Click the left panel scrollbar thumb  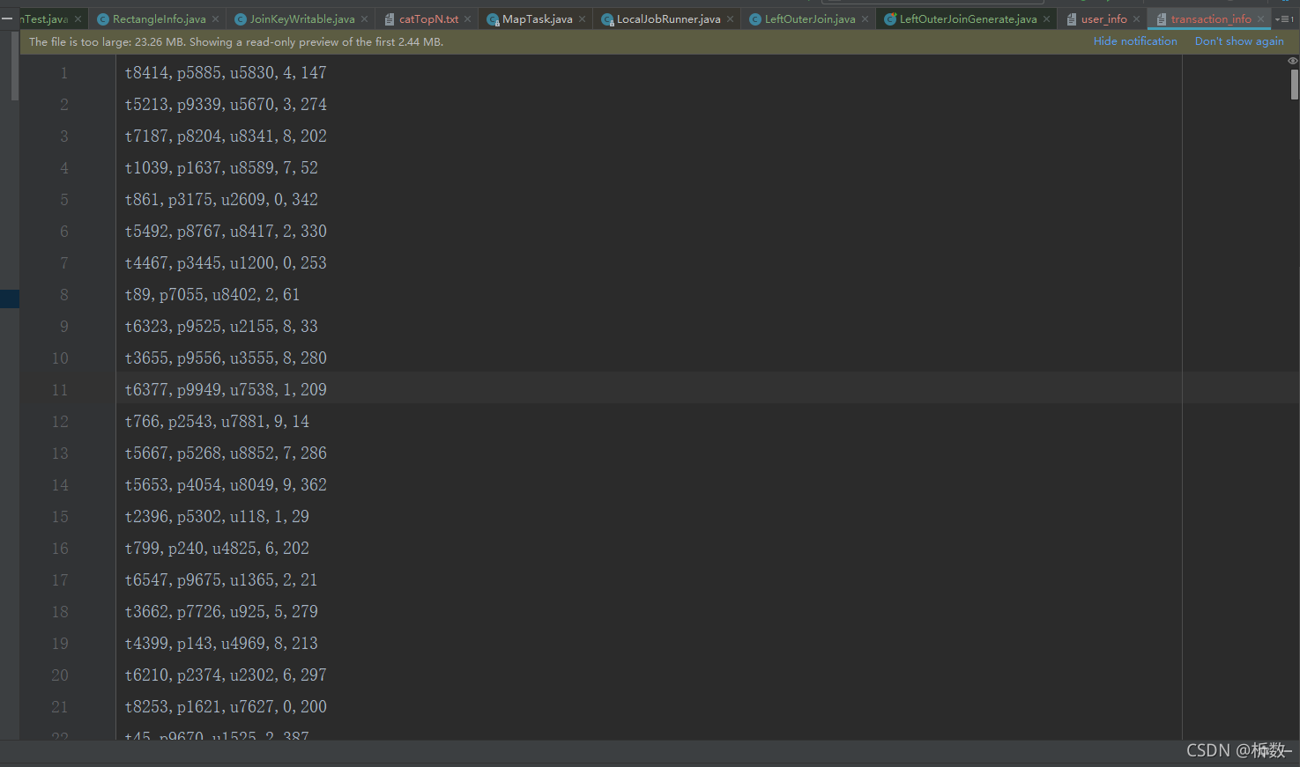(x=14, y=66)
